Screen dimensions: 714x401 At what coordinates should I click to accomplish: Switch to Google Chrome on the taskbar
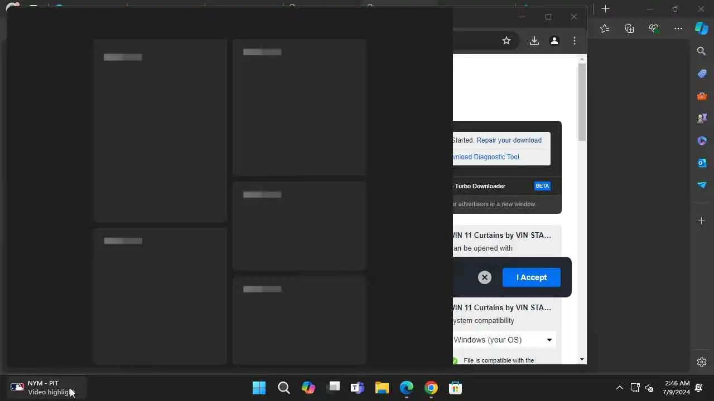431,388
